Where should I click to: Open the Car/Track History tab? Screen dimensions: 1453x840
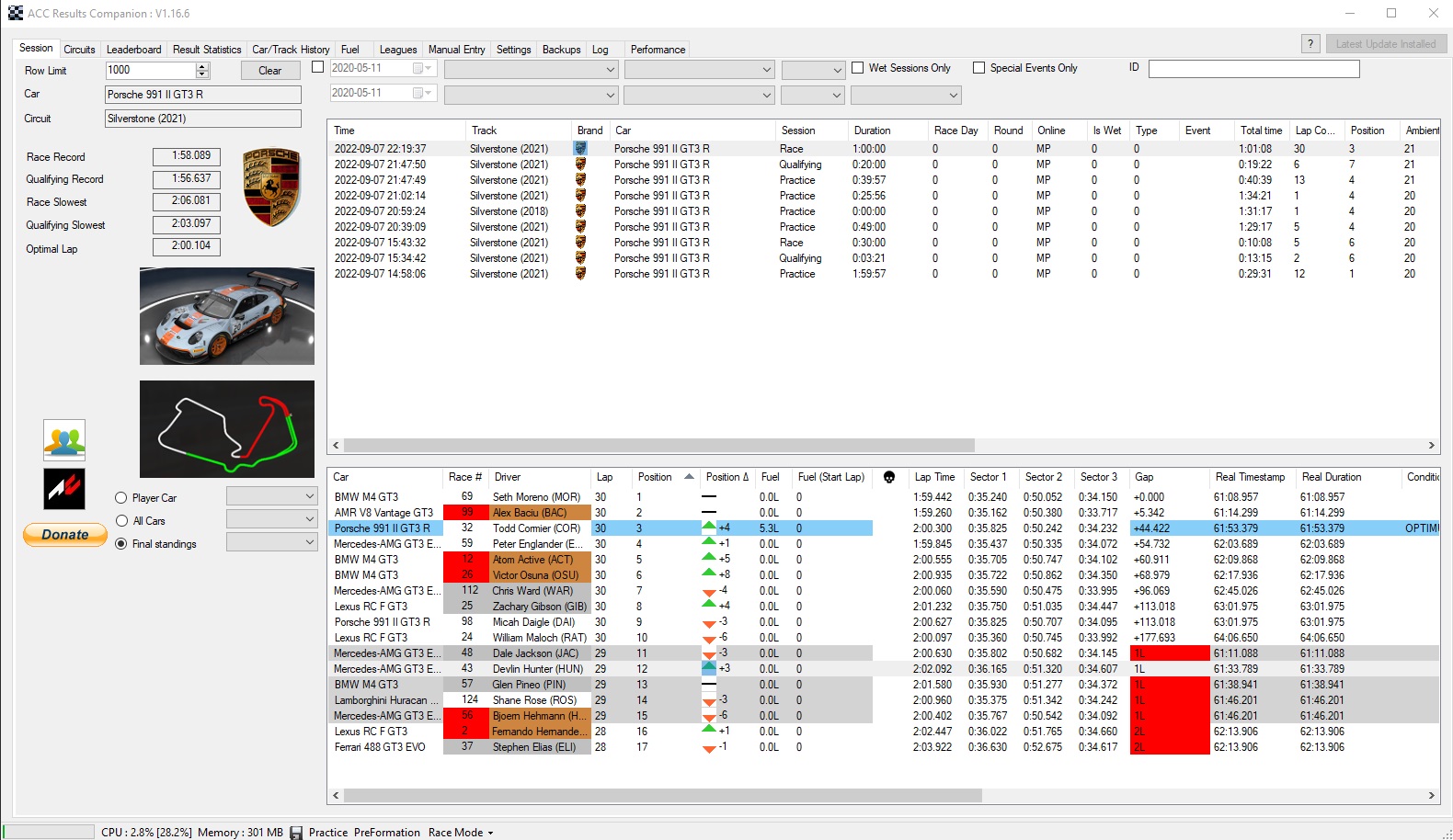[x=291, y=50]
